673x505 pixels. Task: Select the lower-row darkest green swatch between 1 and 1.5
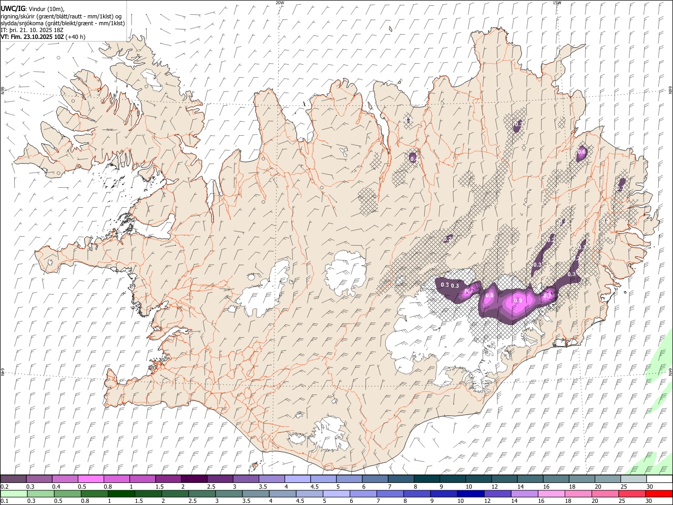(x=121, y=493)
